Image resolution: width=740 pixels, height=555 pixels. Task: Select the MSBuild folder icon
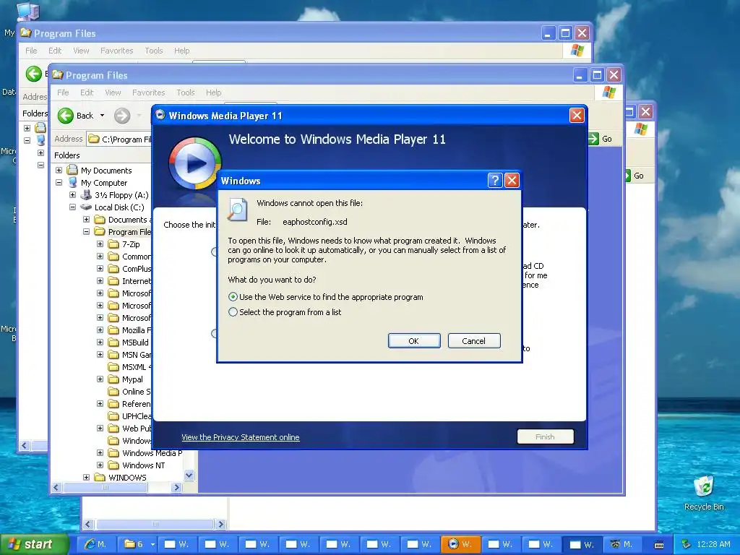[x=113, y=342]
